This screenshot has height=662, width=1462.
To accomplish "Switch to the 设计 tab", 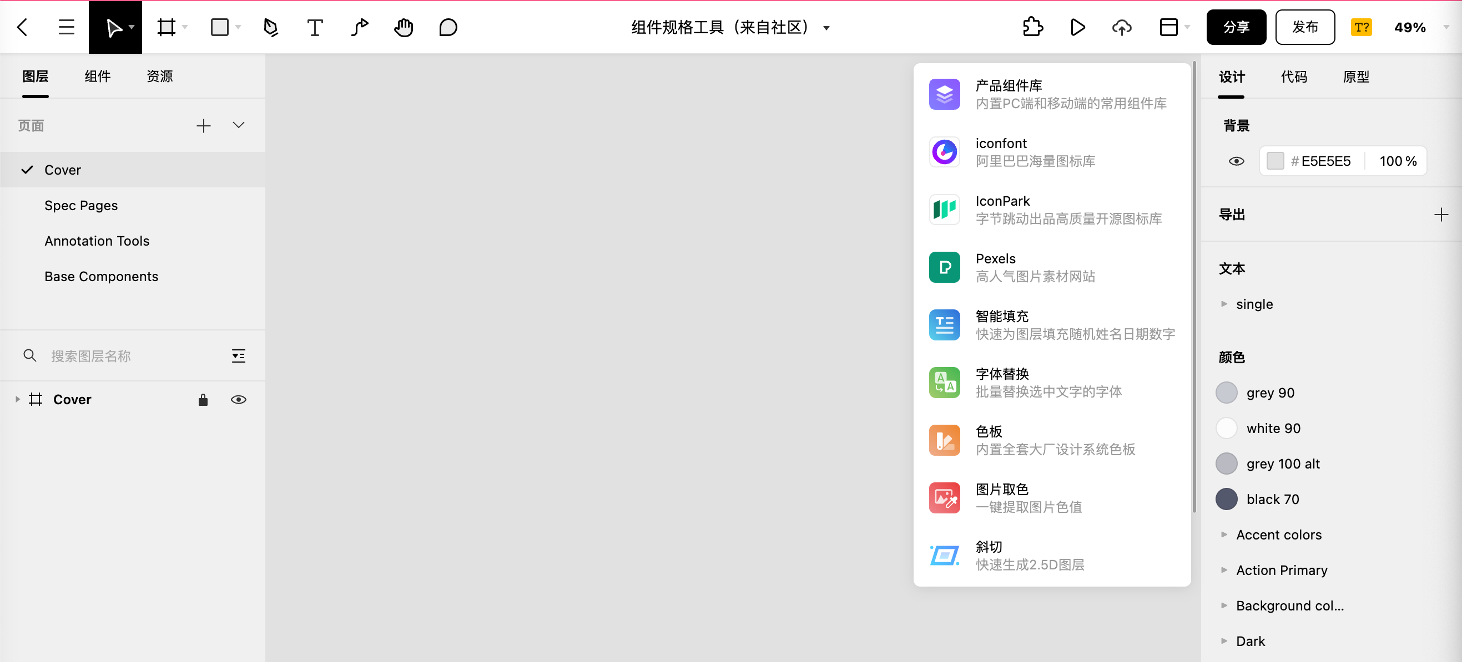I will point(1232,77).
